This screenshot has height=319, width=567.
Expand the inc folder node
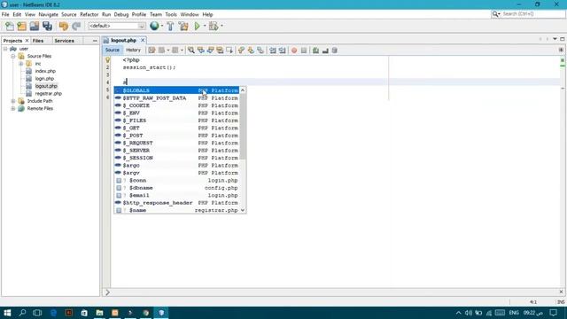coord(20,64)
